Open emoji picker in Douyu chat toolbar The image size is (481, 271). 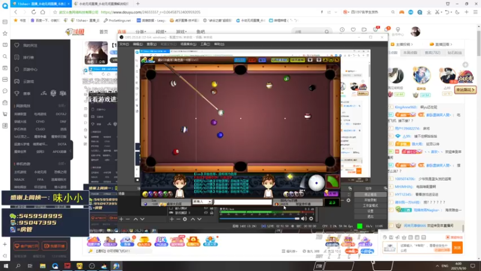[x=385, y=237]
